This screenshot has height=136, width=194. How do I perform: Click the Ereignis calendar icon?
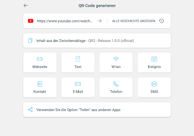[x=154, y=59]
